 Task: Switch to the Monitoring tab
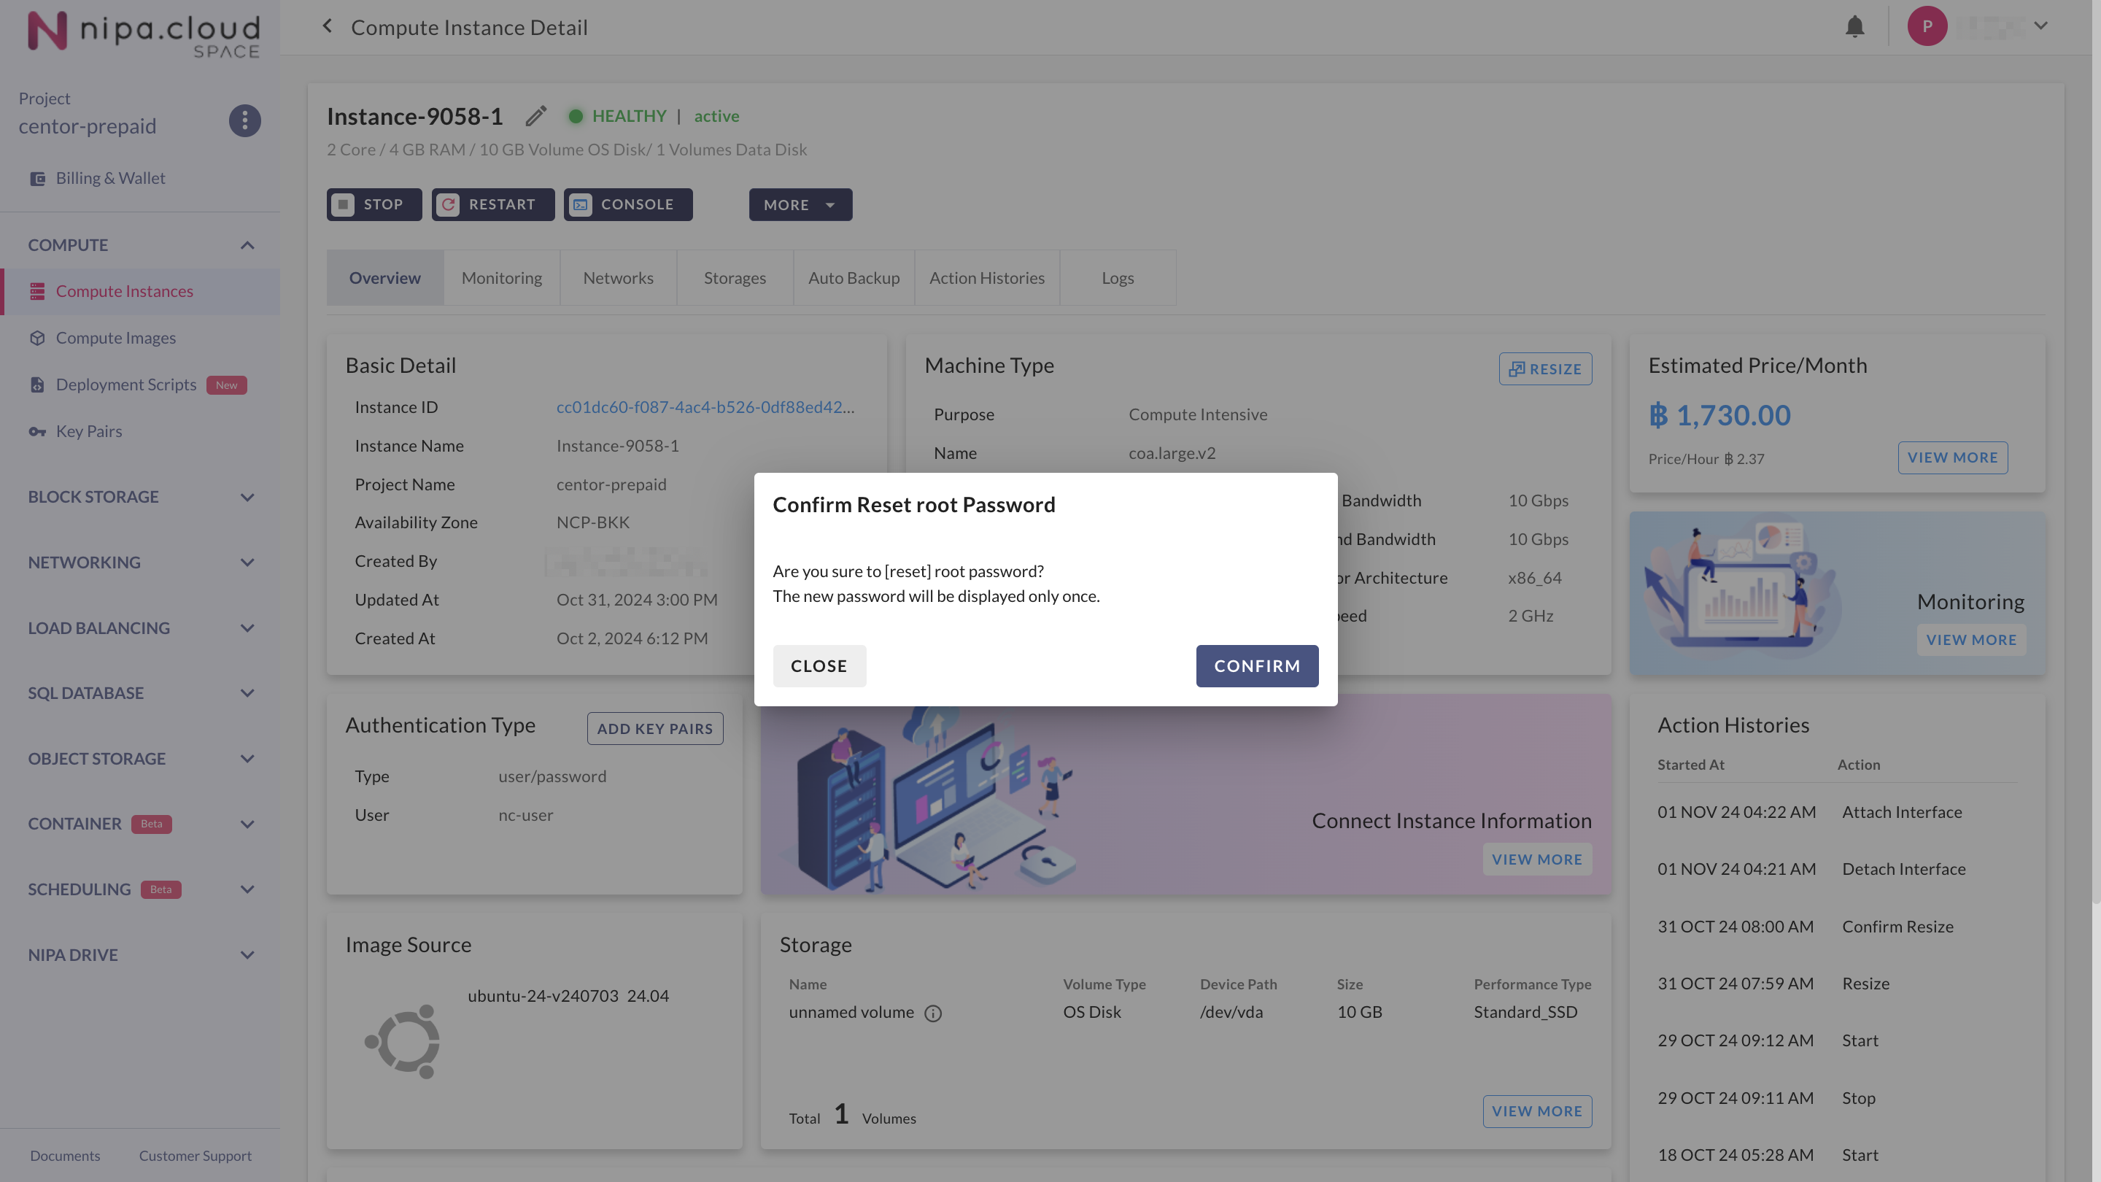pos(502,278)
